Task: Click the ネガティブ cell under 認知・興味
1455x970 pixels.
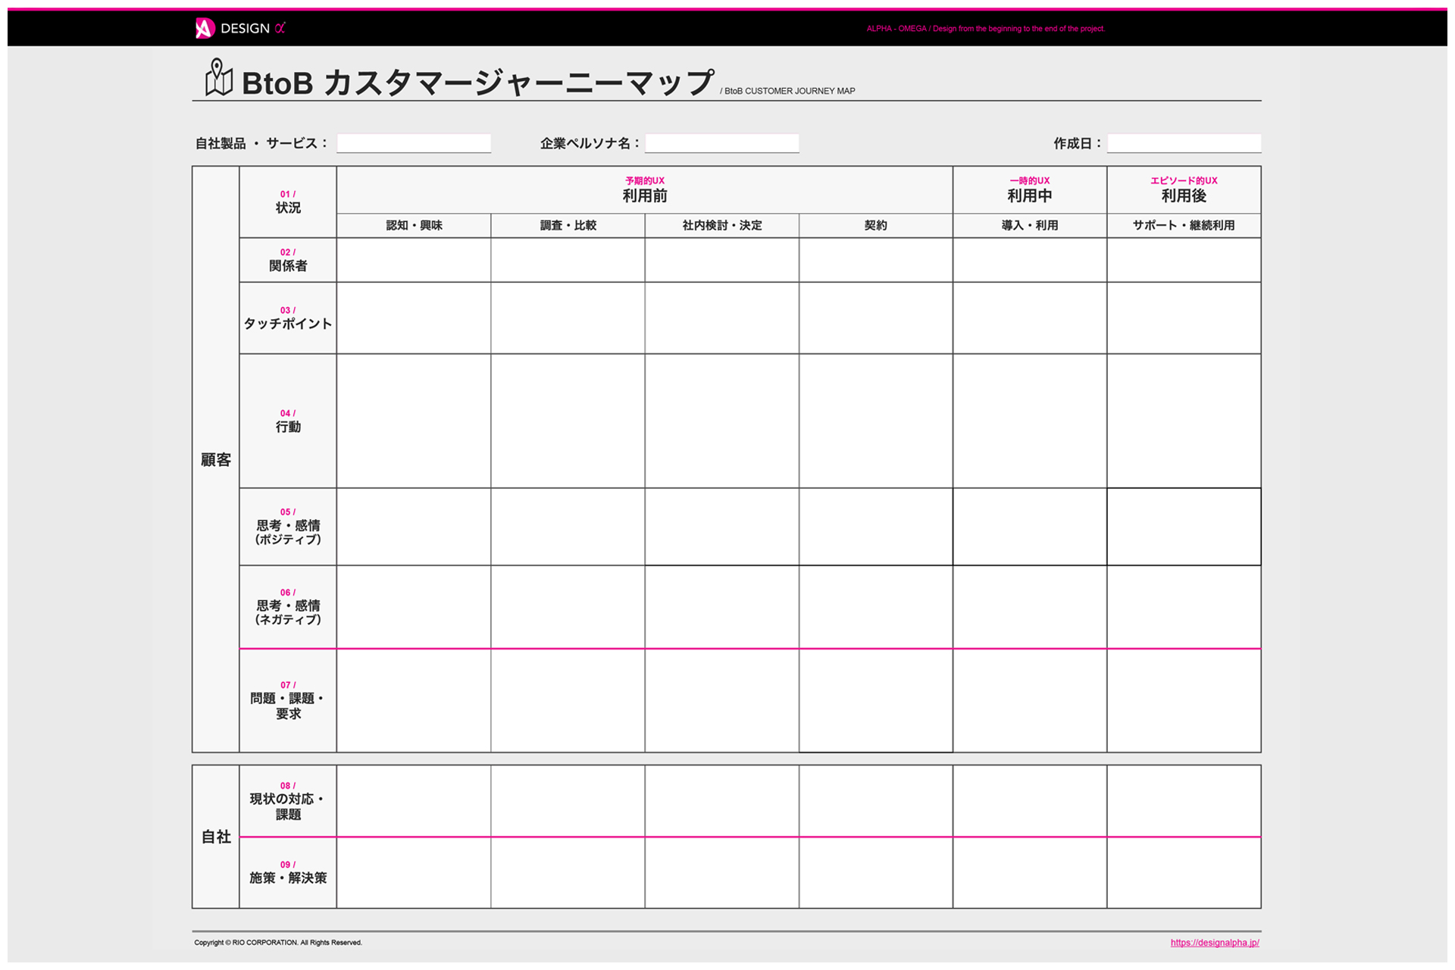Action: coord(414,607)
